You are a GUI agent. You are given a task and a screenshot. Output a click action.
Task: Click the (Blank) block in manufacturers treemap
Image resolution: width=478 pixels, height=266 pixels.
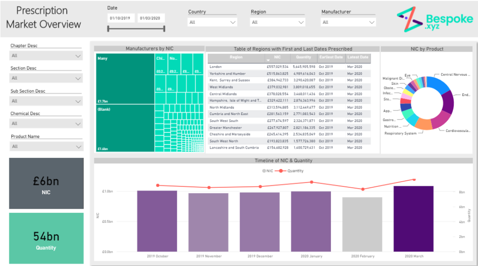(125, 128)
